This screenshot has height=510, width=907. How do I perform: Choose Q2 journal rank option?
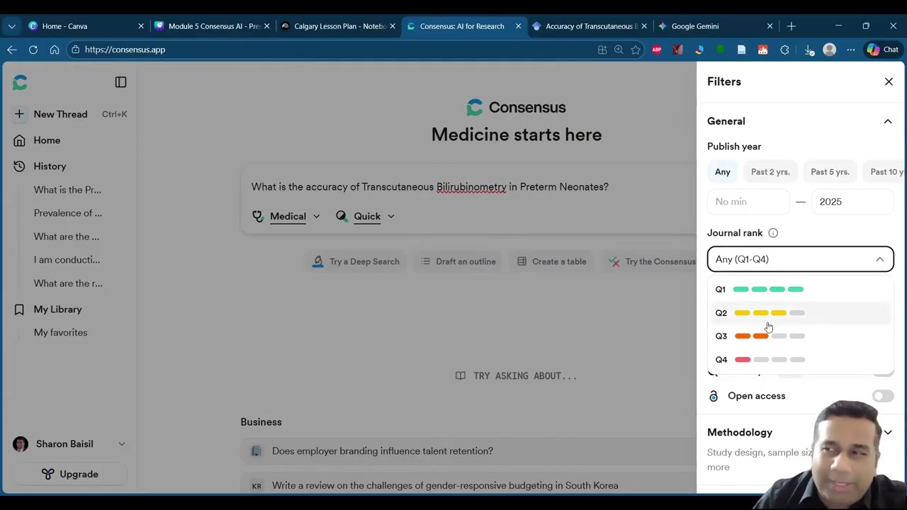point(801,312)
